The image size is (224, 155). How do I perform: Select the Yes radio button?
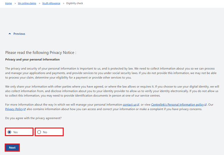pyautogui.click(x=9, y=132)
